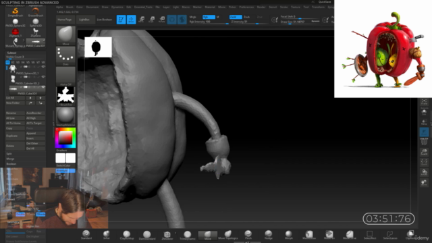
Task: Adjust the Z Intensity slider
Action: coord(249,22)
